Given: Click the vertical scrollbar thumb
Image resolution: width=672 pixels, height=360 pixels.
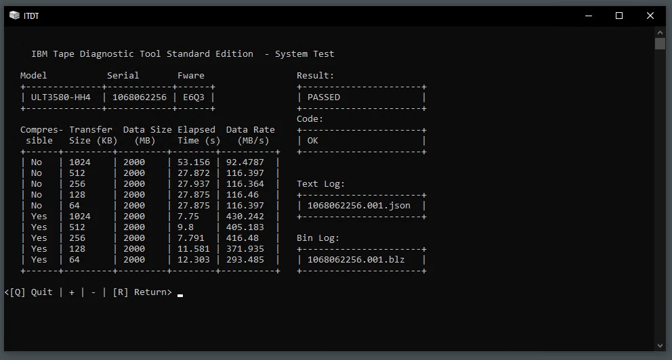Looking at the screenshot, I should point(660,44).
